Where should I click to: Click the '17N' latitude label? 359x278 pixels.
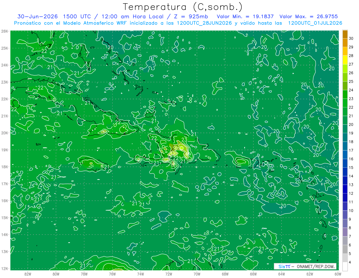click(x=4, y=184)
